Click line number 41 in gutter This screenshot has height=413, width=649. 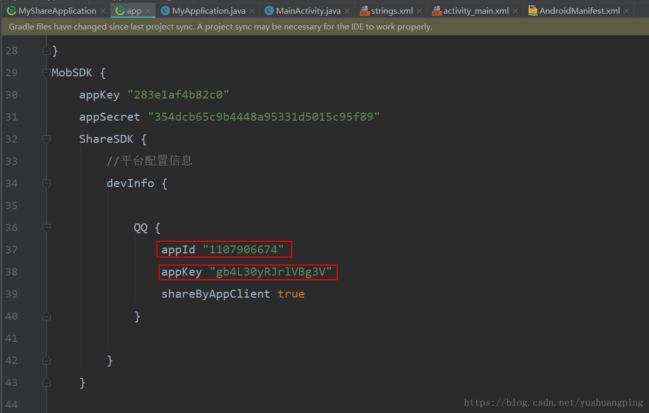tap(12, 338)
